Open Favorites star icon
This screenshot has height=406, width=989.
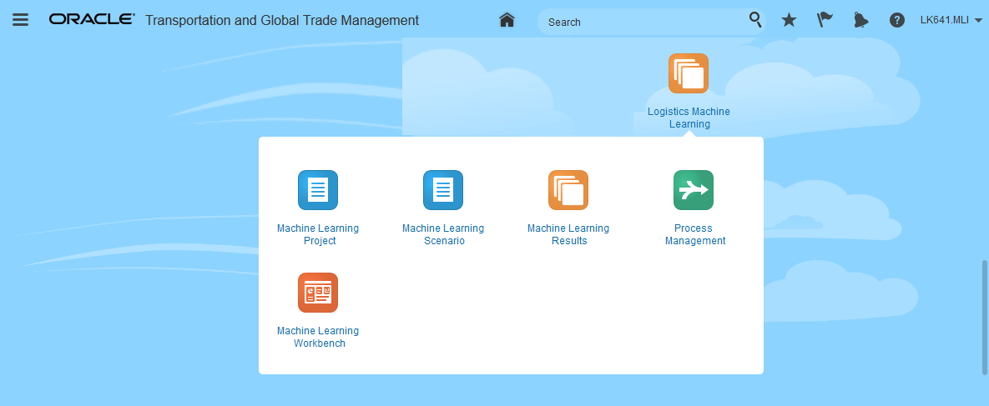pyautogui.click(x=789, y=20)
